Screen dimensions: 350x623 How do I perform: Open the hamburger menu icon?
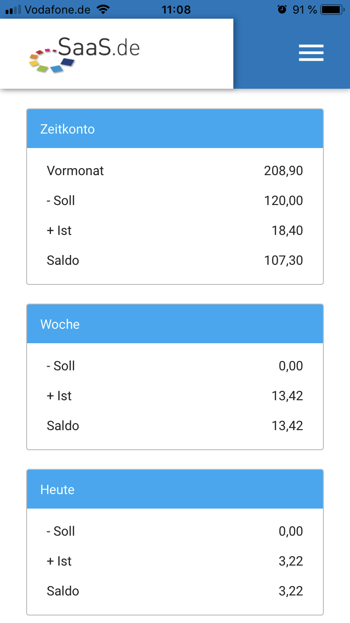tap(311, 53)
